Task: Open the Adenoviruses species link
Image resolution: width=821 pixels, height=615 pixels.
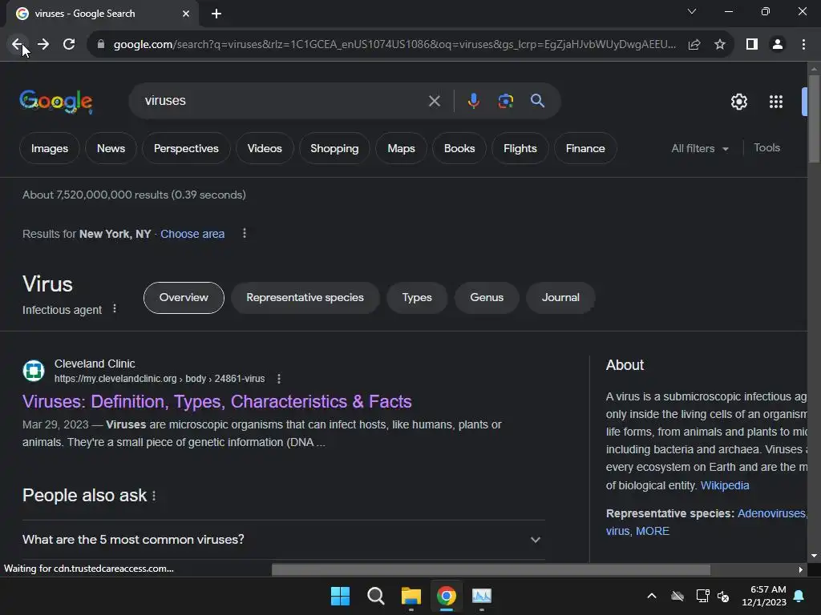Action: [772, 513]
